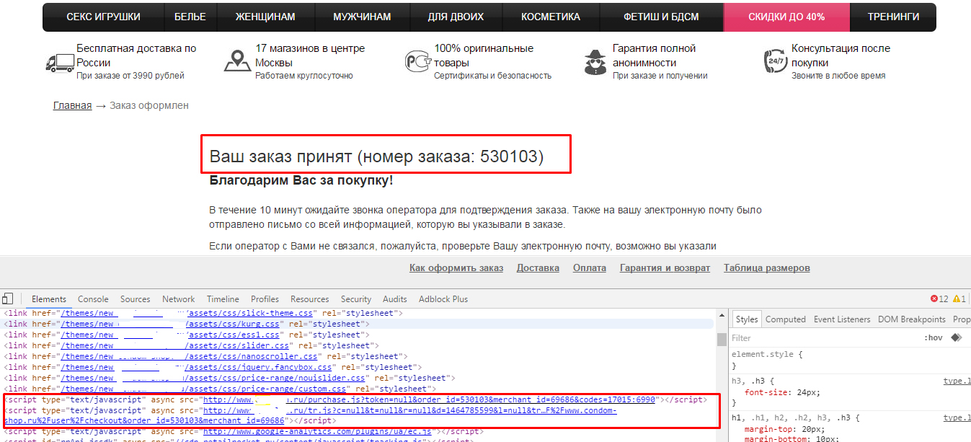Open the ФЕТИШ И БДСМ category
Viewport: 971px width, 442px height.
(x=661, y=17)
